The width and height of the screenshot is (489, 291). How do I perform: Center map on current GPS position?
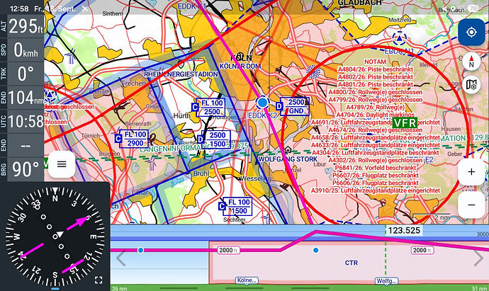click(471, 32)
